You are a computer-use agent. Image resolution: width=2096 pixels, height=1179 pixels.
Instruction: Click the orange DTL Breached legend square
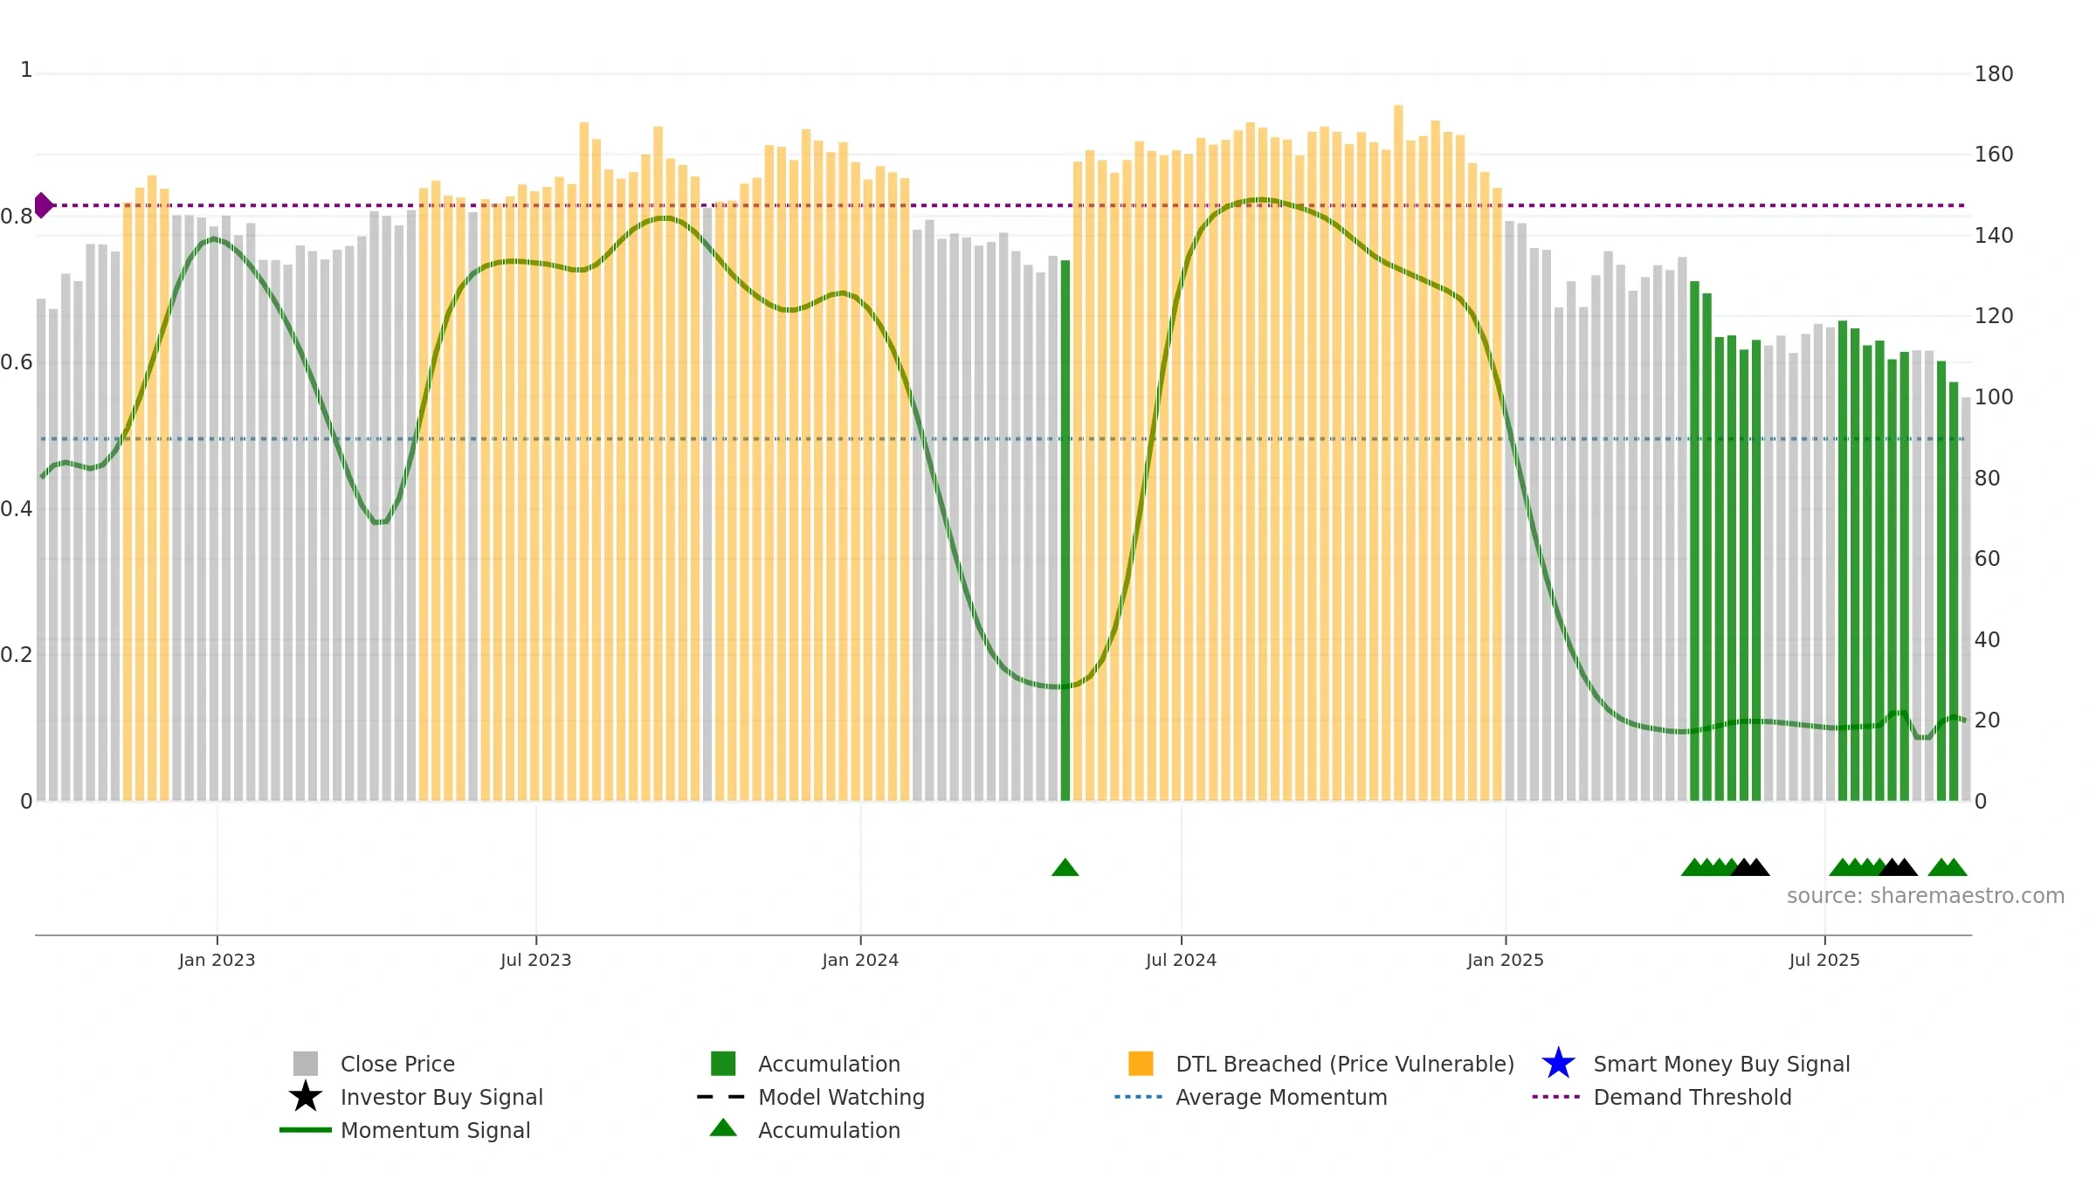click(x=1141, y=1064)
